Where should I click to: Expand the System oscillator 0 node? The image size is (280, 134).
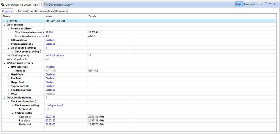9,44
